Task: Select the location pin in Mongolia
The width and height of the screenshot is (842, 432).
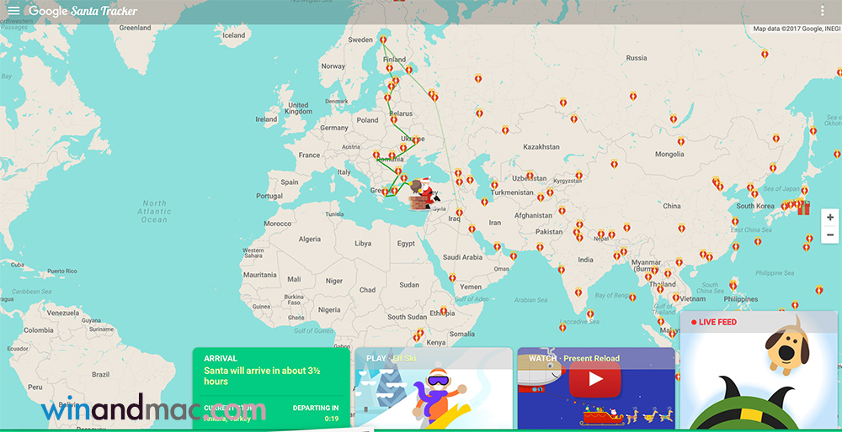Action: (680, 141)
